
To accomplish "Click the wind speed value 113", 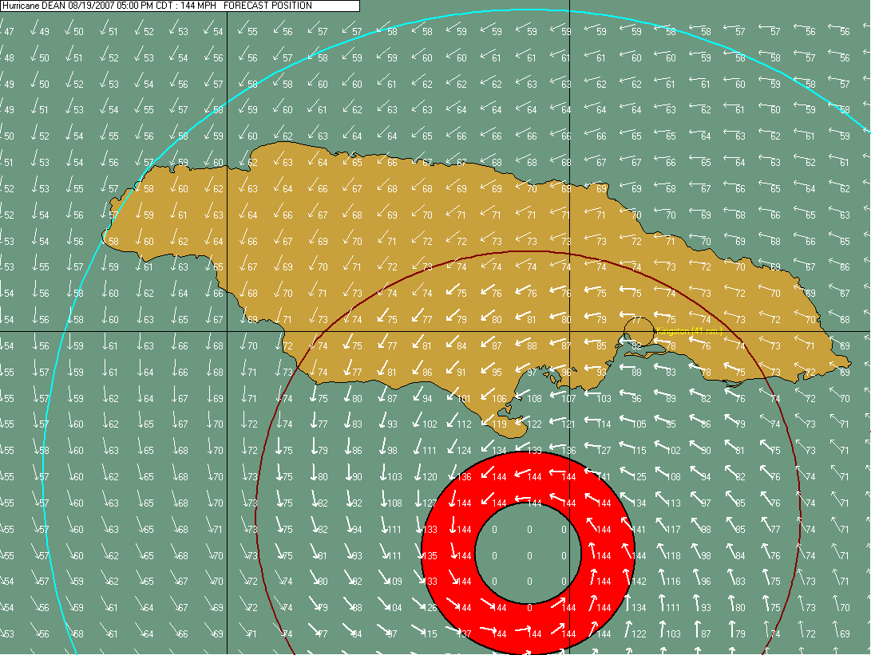I will [x=673, y=503].
